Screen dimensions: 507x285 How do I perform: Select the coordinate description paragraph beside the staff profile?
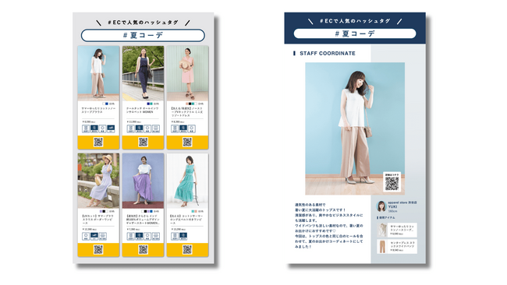point(329,226)
